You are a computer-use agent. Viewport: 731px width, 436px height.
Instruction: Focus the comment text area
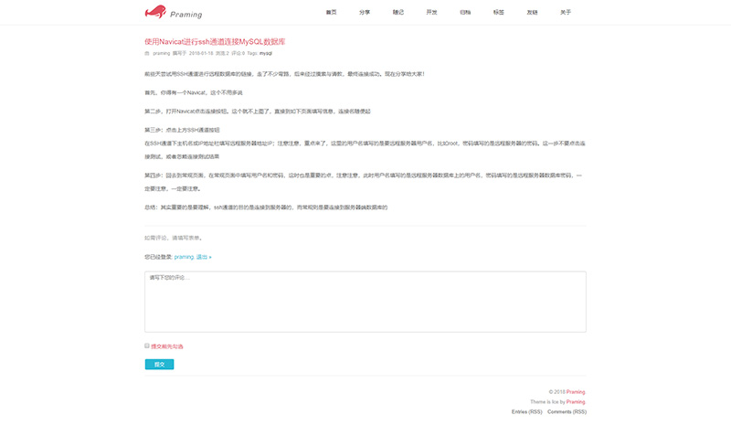tap(365, 302)
